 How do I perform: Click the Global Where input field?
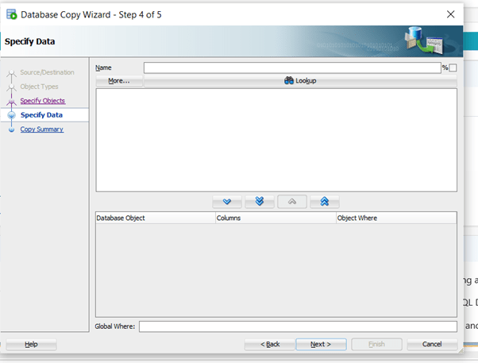pos(298,326)
